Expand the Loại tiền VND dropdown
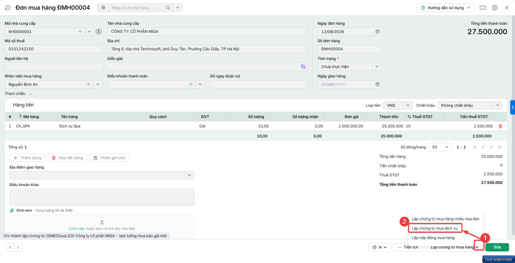Image resolution: width=515 pixels, height=263 pixels. click(x=408, y=105)
